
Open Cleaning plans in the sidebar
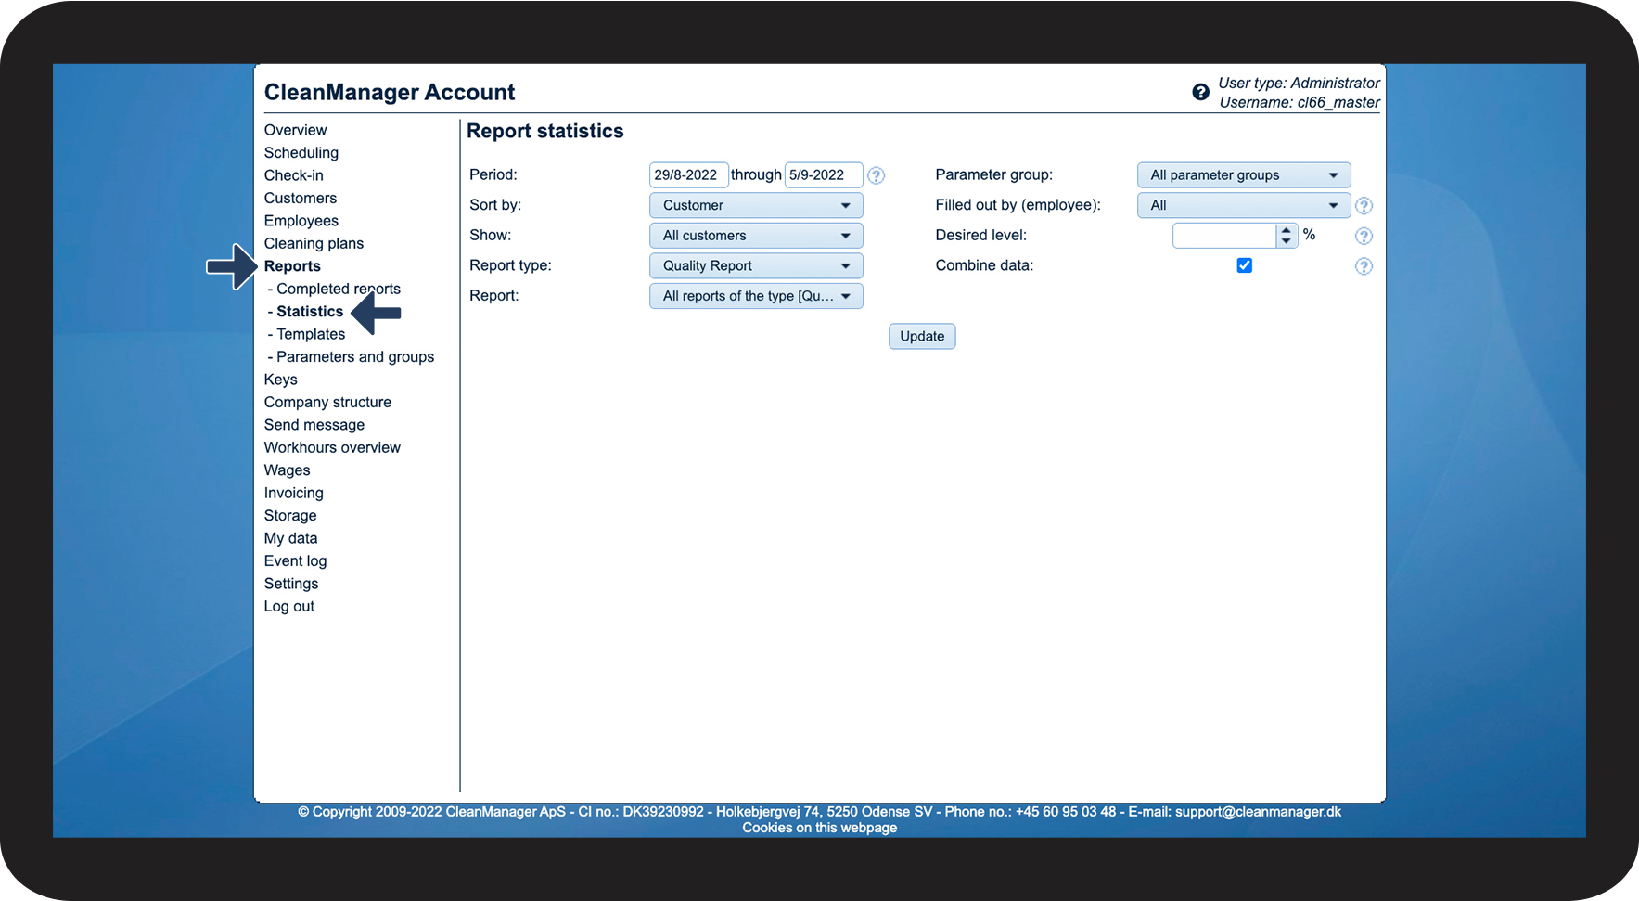pos(314,244)
